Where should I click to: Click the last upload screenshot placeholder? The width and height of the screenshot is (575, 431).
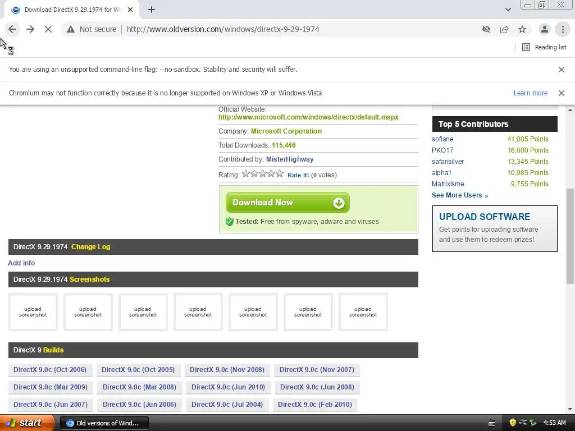tap(363, 312)
